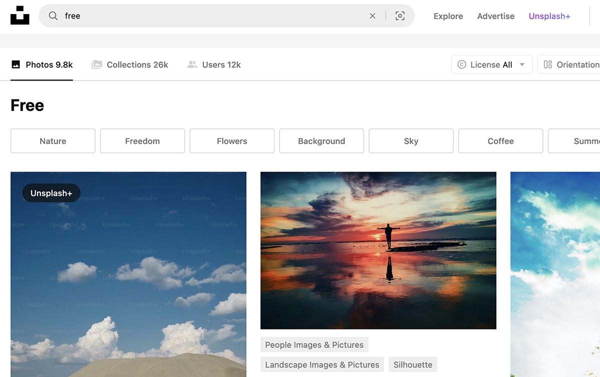Focus the search box containing 'free'
Image resolution: width=600 pixels, height=377 pixels.
[226, 16]
